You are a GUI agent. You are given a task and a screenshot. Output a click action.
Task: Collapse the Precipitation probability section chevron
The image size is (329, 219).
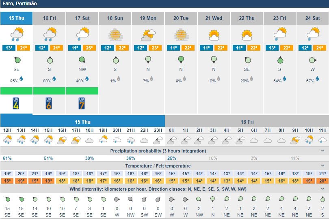323,151
